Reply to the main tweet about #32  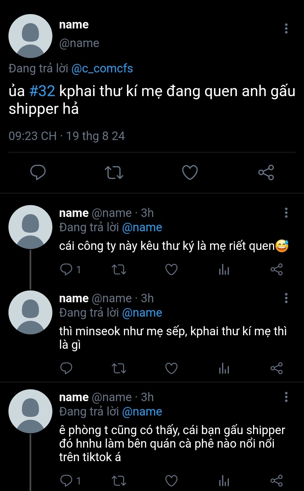point(38,172)
